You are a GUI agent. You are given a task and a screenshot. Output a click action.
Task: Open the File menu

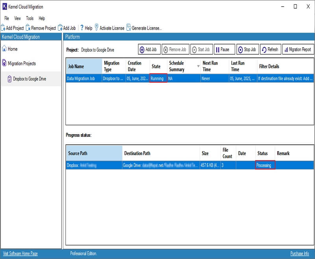tap(7, 18)
